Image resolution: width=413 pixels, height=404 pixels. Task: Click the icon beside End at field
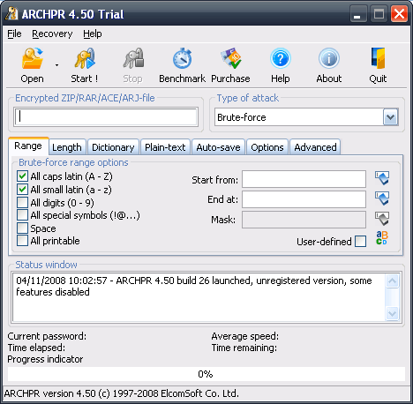tap(382, 198)
